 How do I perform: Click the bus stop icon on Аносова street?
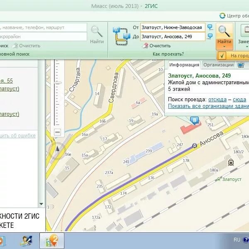[195, 146]
